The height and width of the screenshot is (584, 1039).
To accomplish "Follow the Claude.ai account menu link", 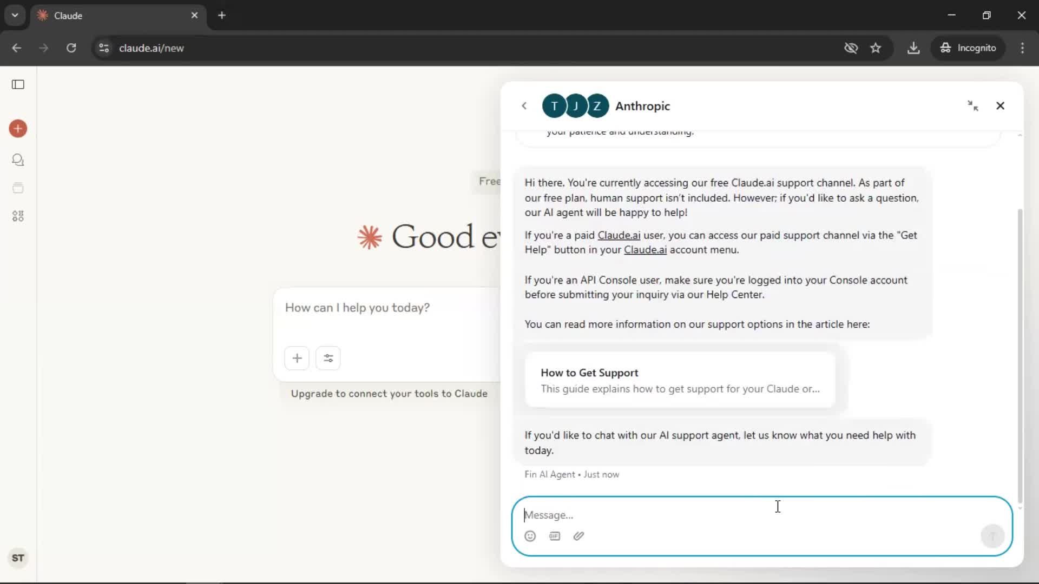I will (x=645, y=250).
